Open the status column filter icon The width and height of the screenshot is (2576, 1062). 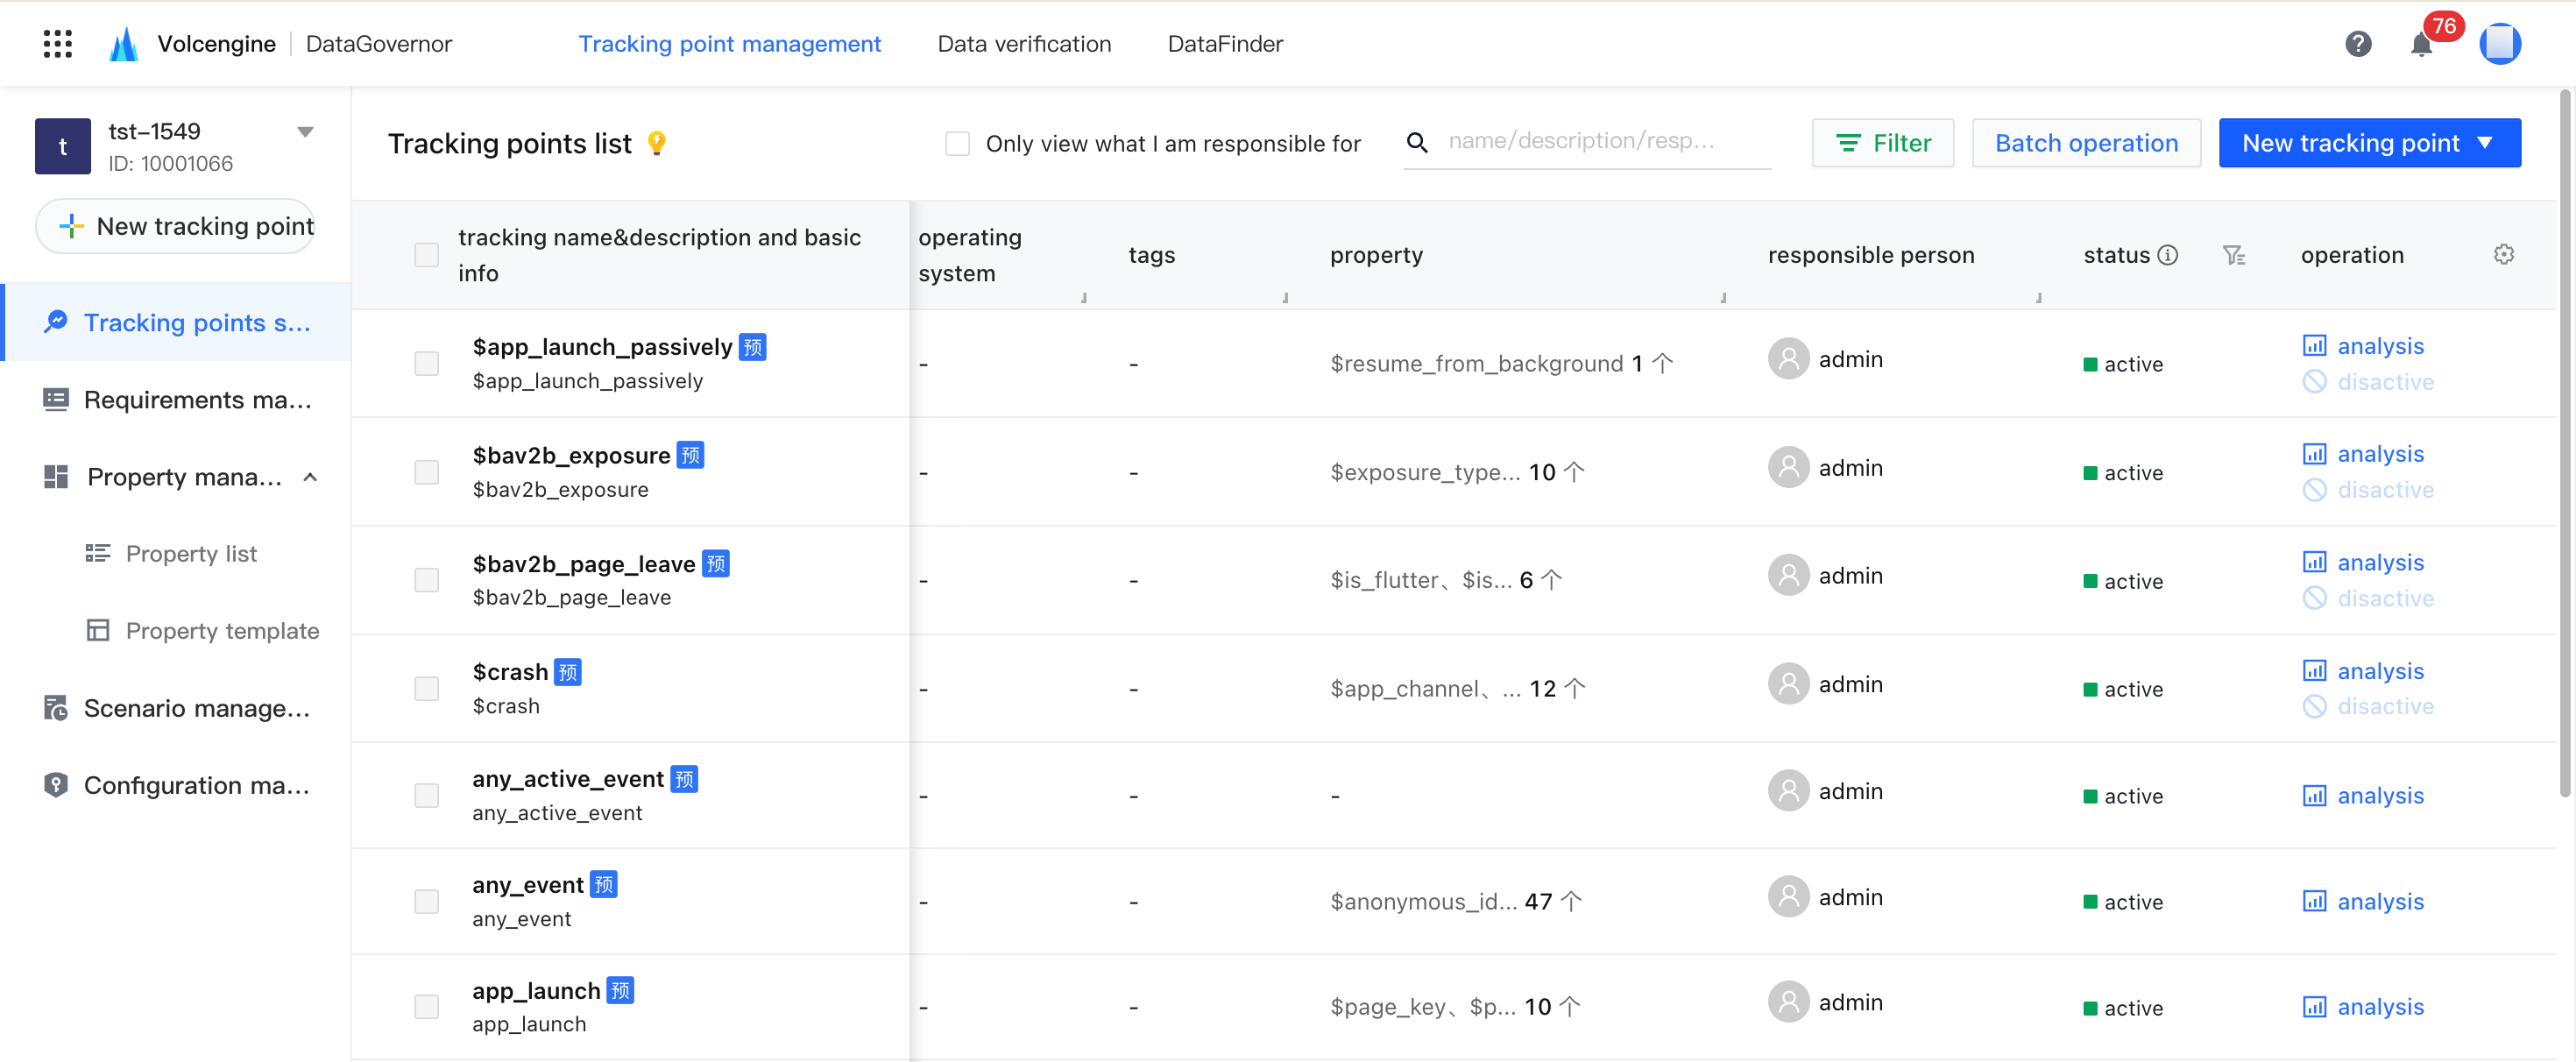2233,256
